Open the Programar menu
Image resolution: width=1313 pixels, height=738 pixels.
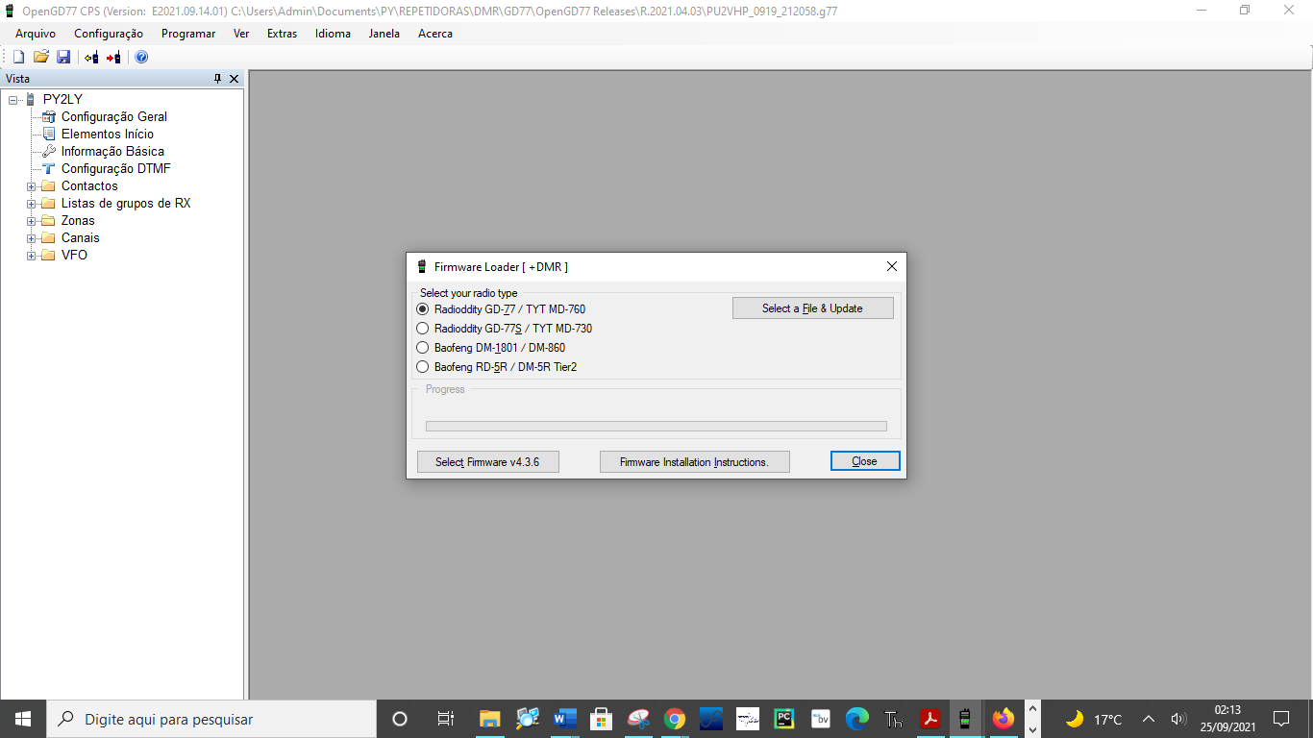coord(188,34)
